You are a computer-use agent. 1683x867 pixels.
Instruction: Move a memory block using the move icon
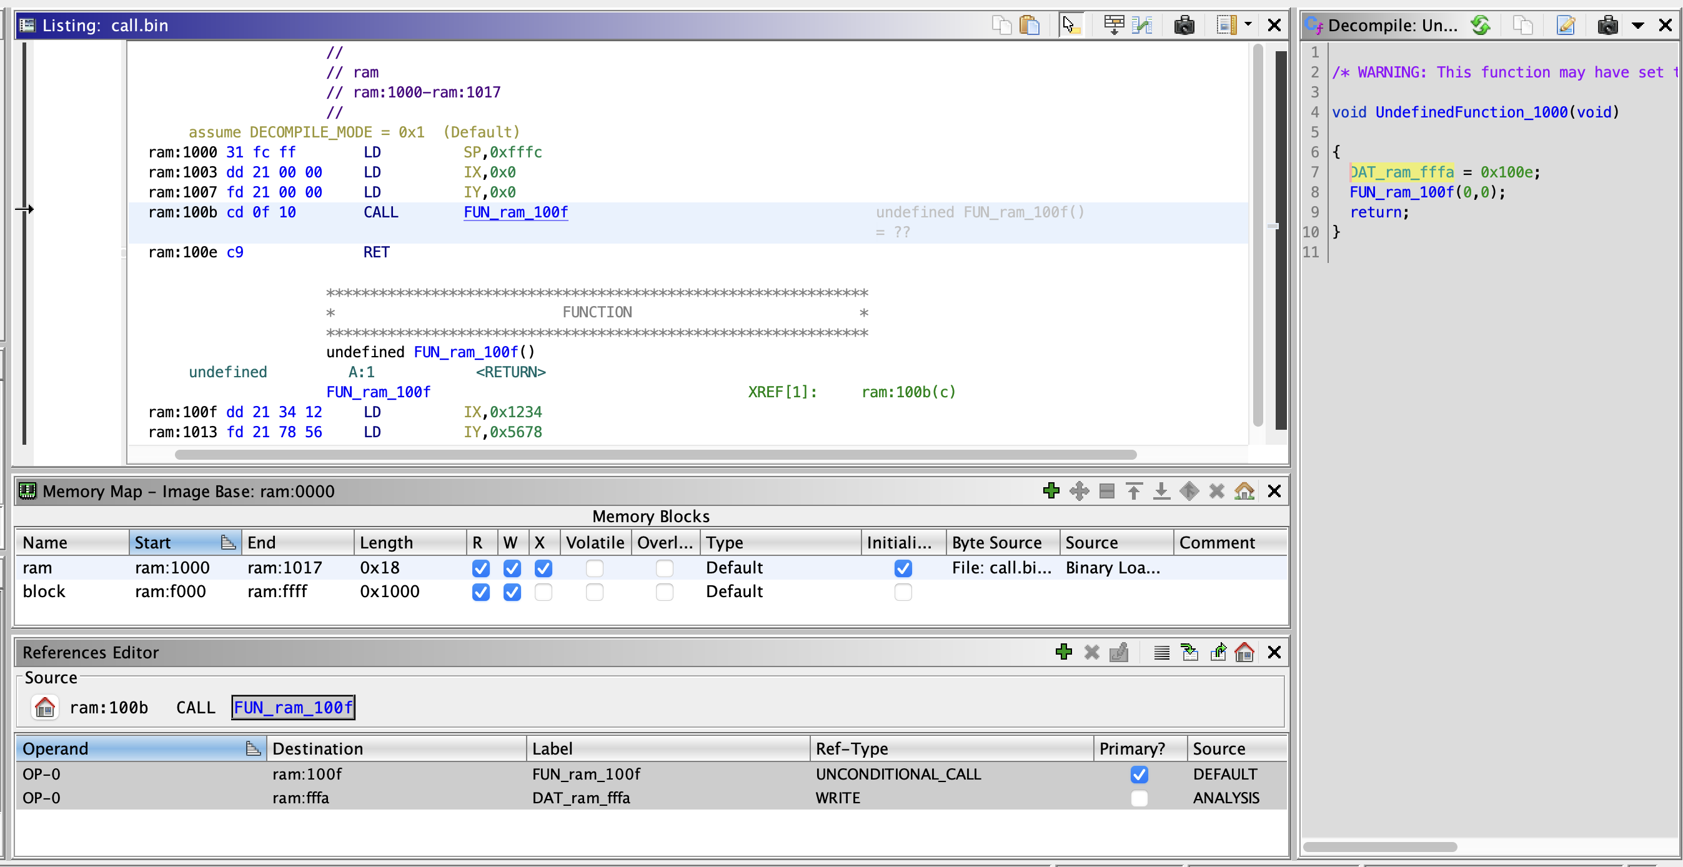(x=1079, y=492)
